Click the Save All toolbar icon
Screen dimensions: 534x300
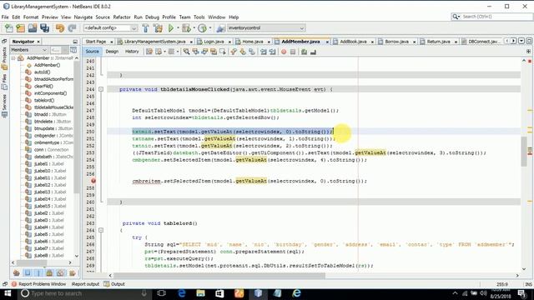point(44,27)
